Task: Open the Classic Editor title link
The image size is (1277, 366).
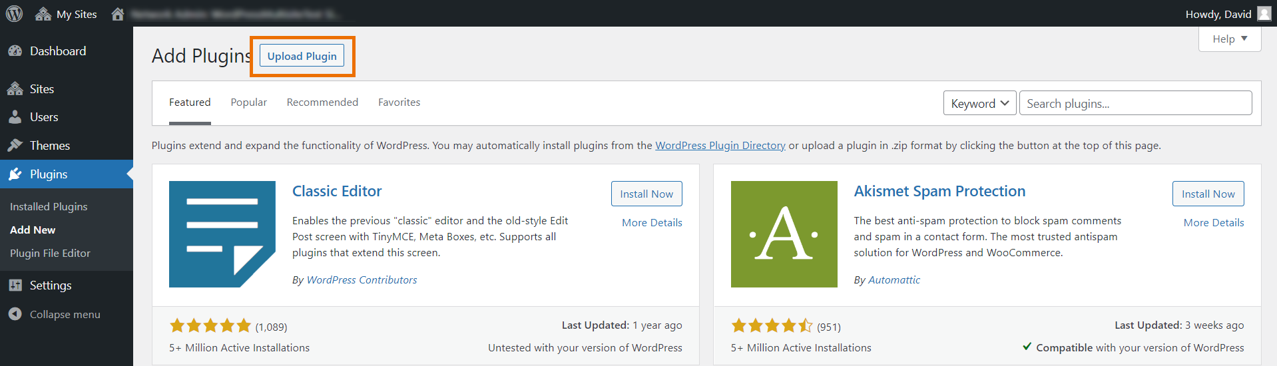Action: click(337, 191)
